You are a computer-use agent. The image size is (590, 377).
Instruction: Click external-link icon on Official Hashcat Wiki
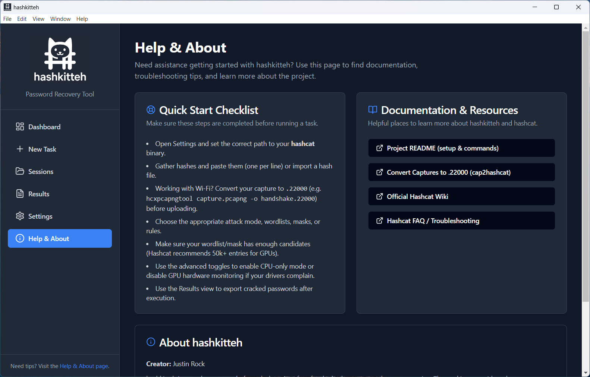click(379, 197)
